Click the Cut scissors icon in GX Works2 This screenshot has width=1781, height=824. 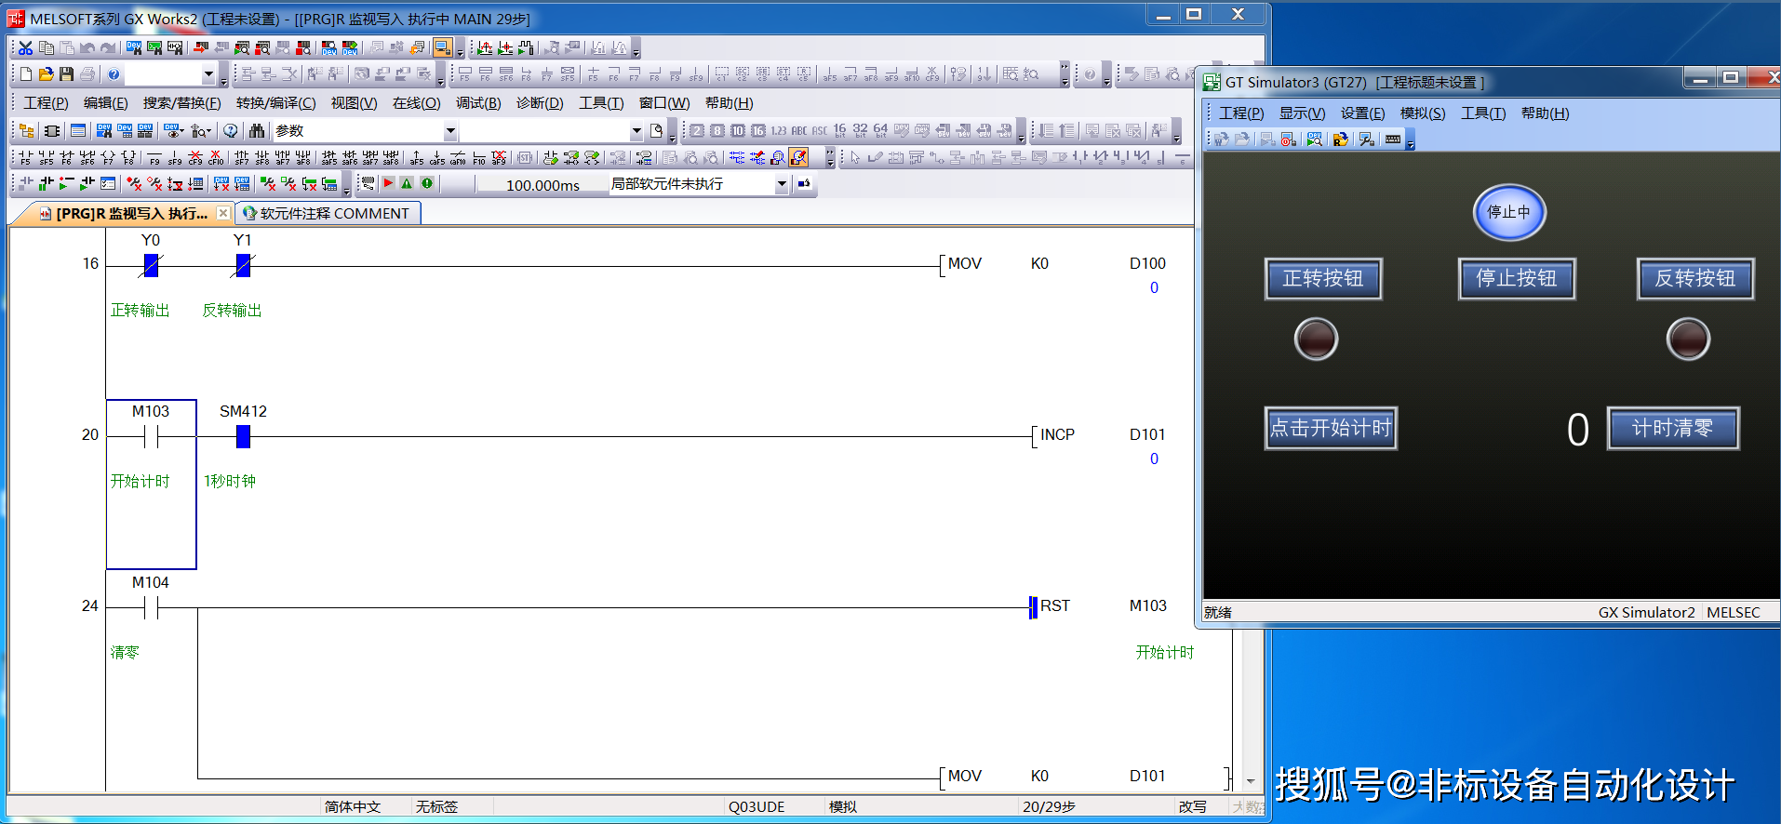point(25,47)
